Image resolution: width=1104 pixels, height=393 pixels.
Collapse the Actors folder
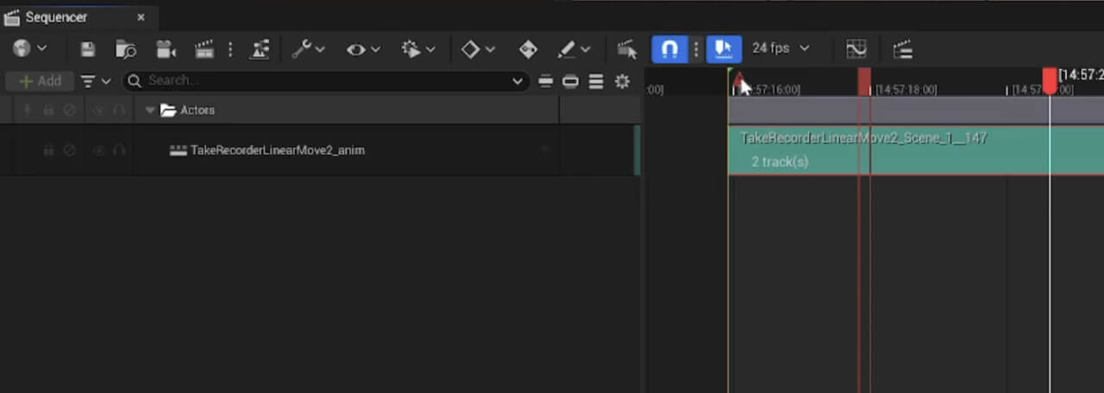tap(150, 110)
